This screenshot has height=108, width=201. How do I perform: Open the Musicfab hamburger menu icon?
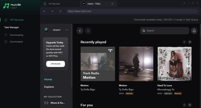[184, 3]
